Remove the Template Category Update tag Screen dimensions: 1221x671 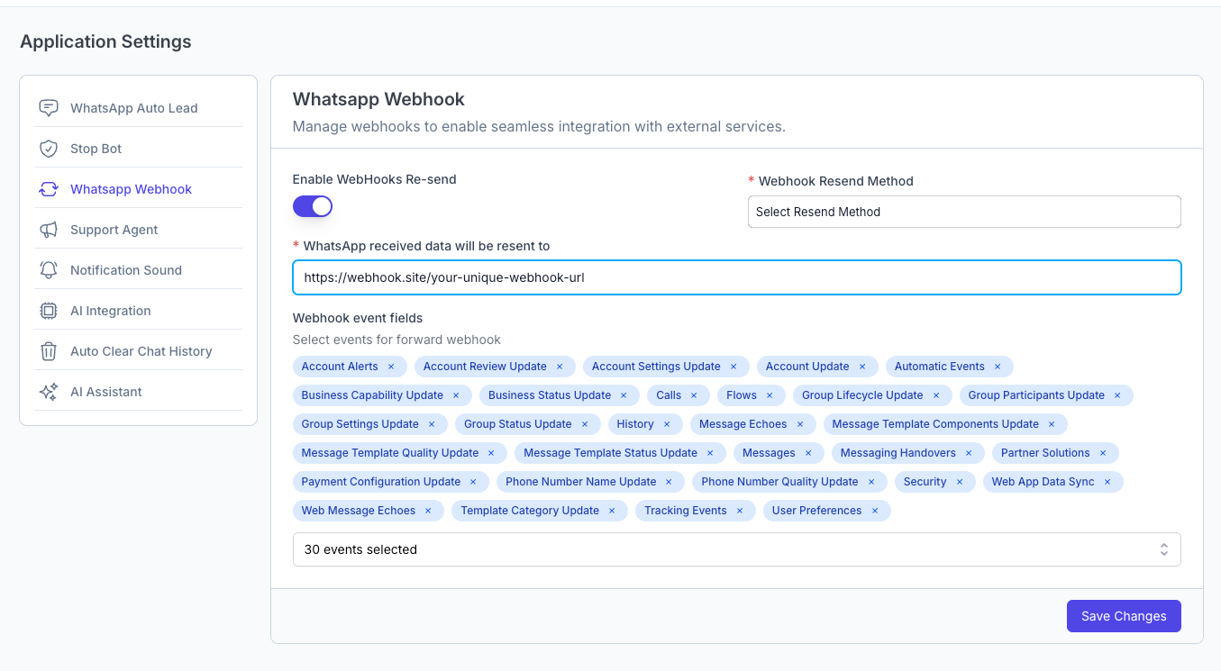[612, 511]
